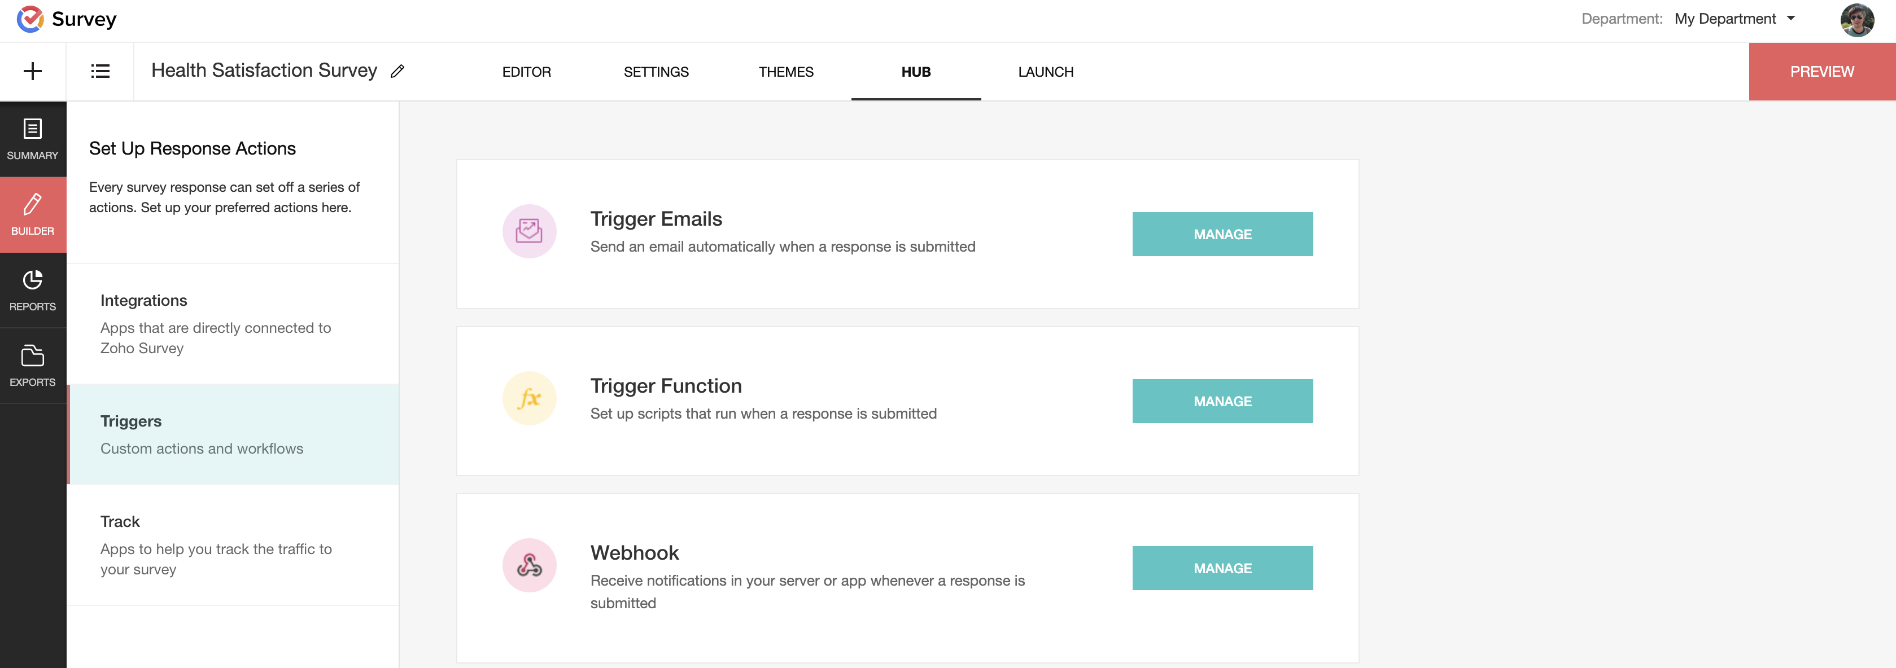Open the Reports sidebar section
The width and height of the screenshot is (1896, 668).
[32, 290]
